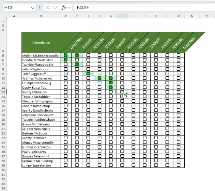Select the Doodle McWafflefizz name cell
The width and height of the screenshot is (215, 191).
41,60
